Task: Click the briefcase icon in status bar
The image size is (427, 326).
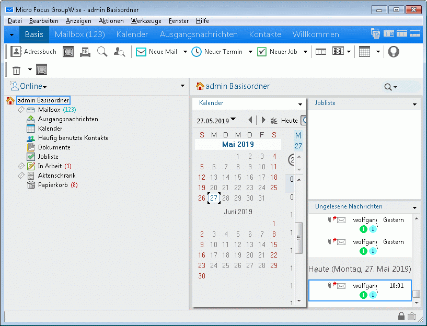Action: pos(412,316)
